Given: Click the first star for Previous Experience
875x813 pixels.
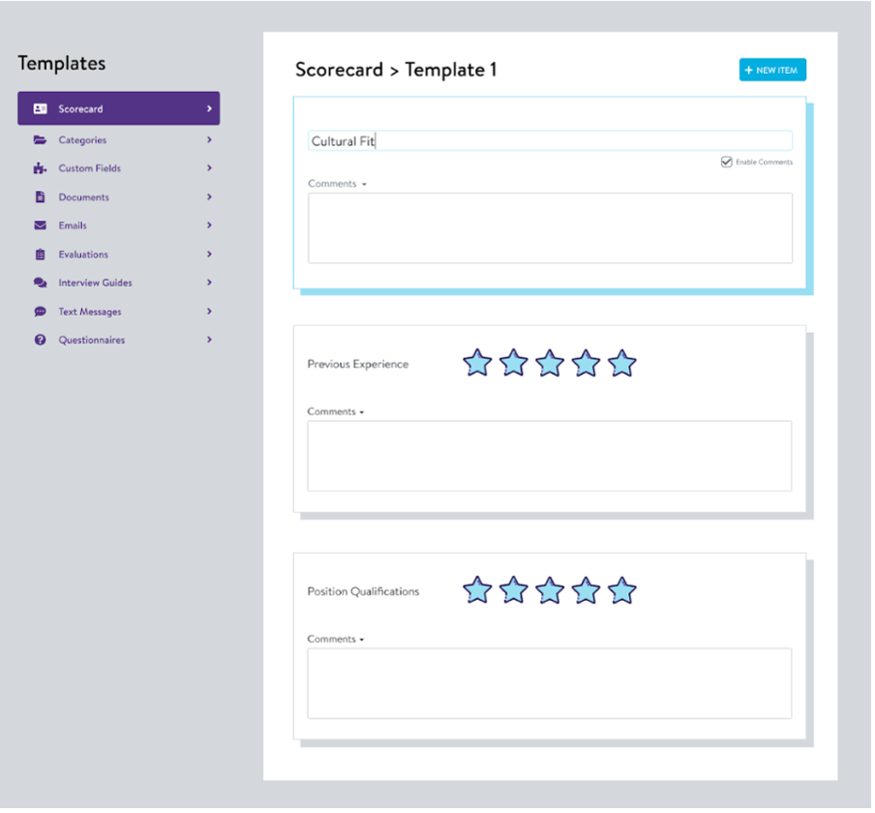Looking at the screenshot, I should coord(477,364).
